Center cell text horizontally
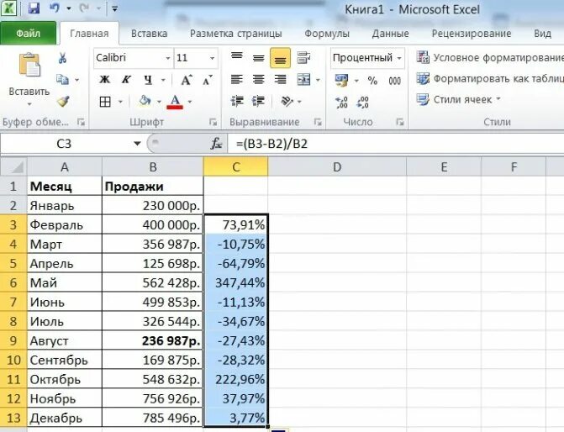This screenshot has height=432, width=564. [x=258, y=80]
